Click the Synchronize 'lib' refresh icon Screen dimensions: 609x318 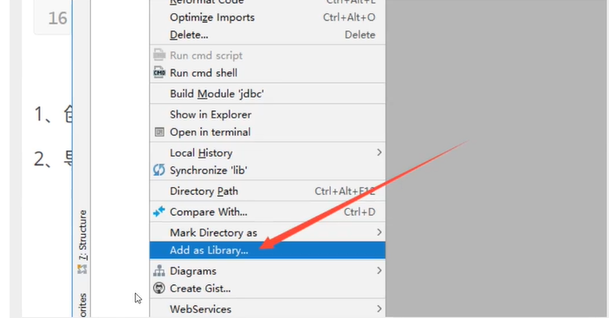tap(159, 170)
